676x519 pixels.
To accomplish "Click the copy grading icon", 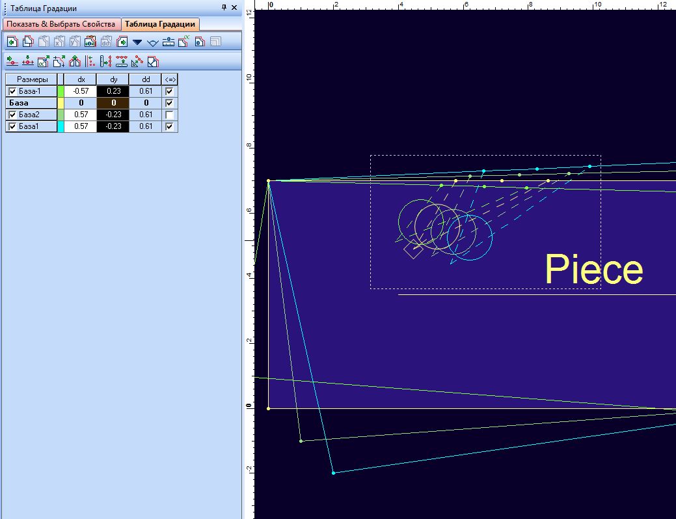I will point(29,42).
